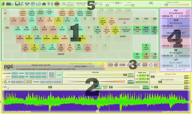Click the hold down keymode button
192x114 pixels.
[51, 75]
